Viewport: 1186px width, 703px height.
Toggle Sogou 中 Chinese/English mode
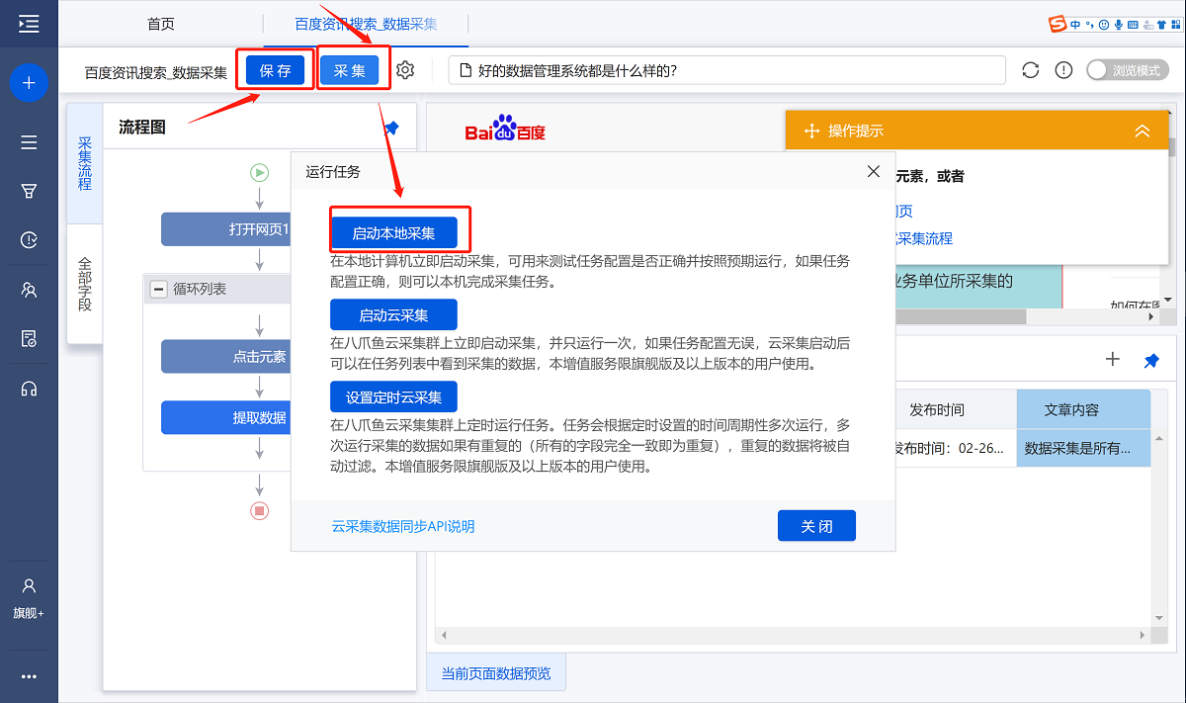click(x=1075, y=25)
